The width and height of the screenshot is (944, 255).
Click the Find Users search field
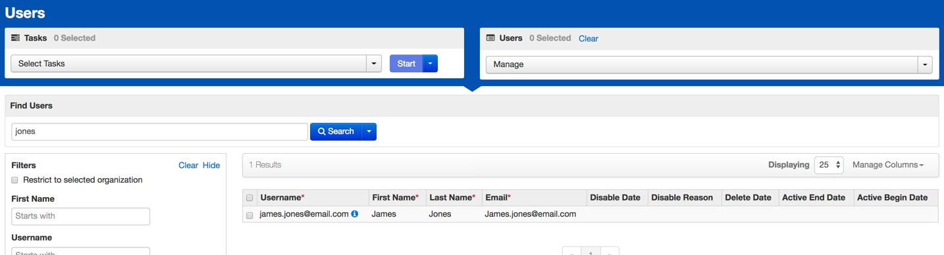159,131
